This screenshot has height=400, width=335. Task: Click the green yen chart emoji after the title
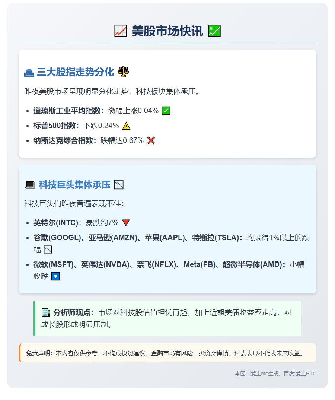214,31
